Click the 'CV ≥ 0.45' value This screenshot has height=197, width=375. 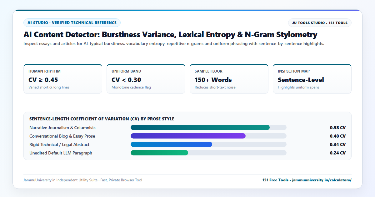coord(43,80)
